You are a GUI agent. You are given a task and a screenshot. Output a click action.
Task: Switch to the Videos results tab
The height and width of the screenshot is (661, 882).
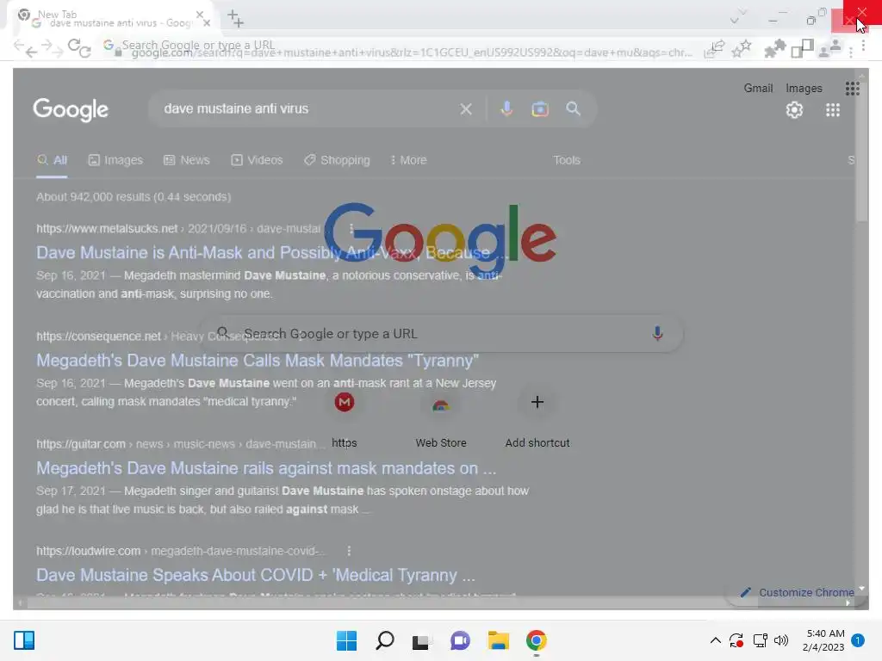coord(257,160)
